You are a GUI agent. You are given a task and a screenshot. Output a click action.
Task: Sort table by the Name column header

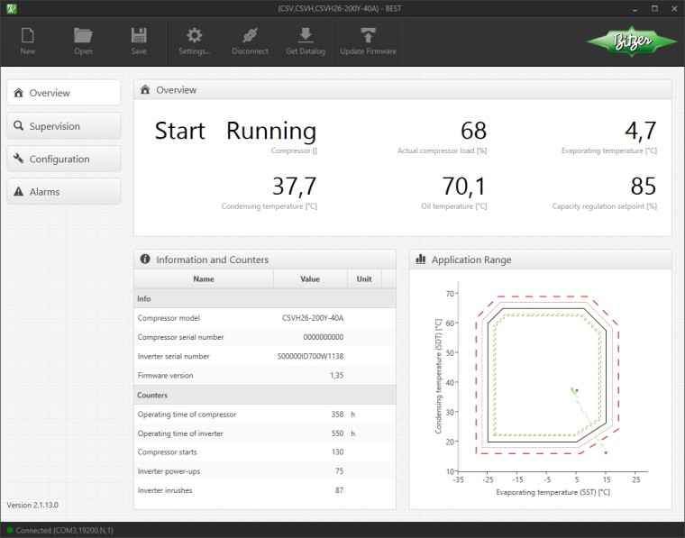click(204, 279)
